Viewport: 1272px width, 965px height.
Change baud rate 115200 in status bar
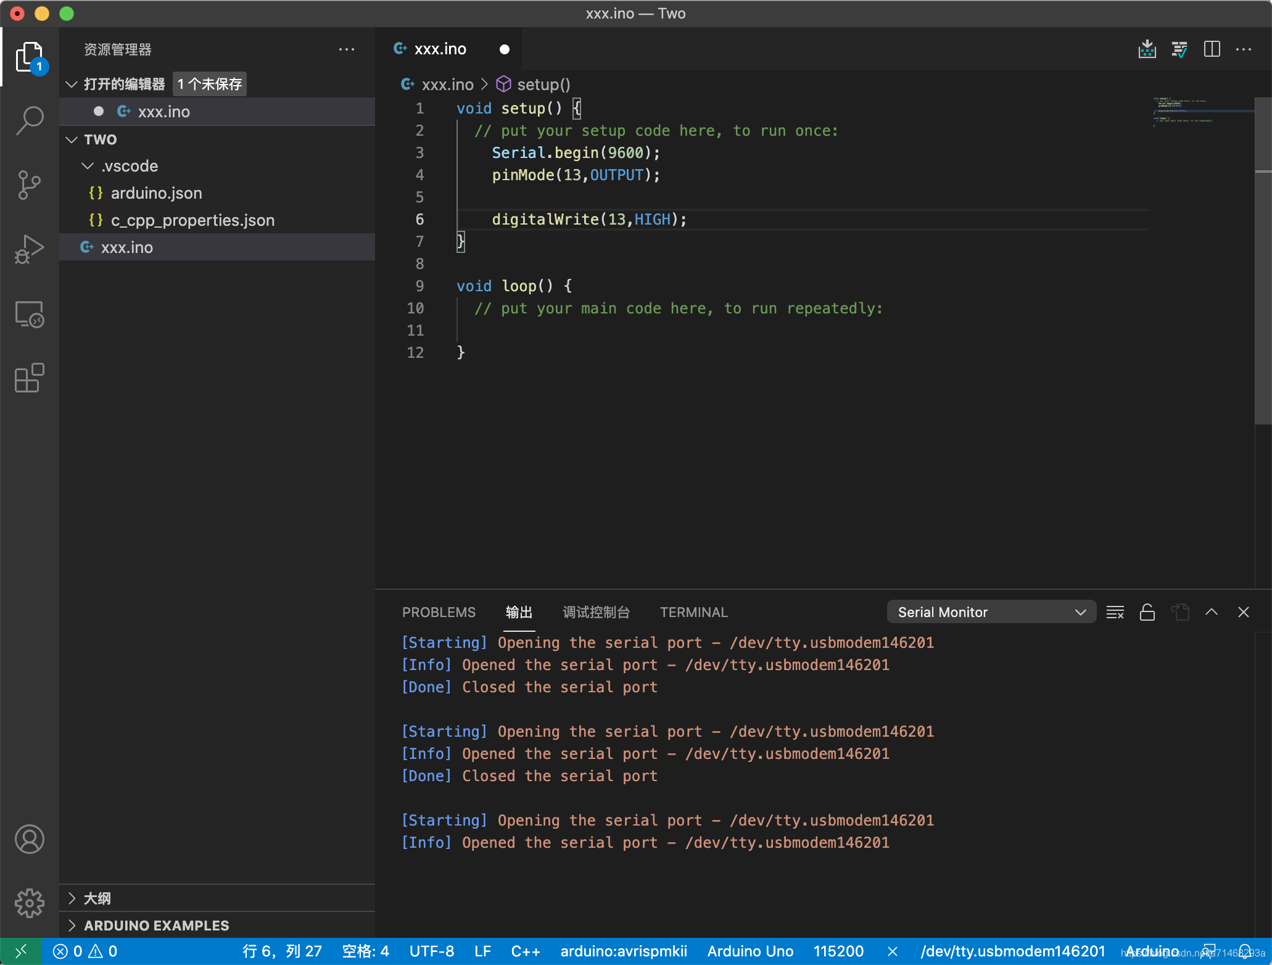click(838, 951)
